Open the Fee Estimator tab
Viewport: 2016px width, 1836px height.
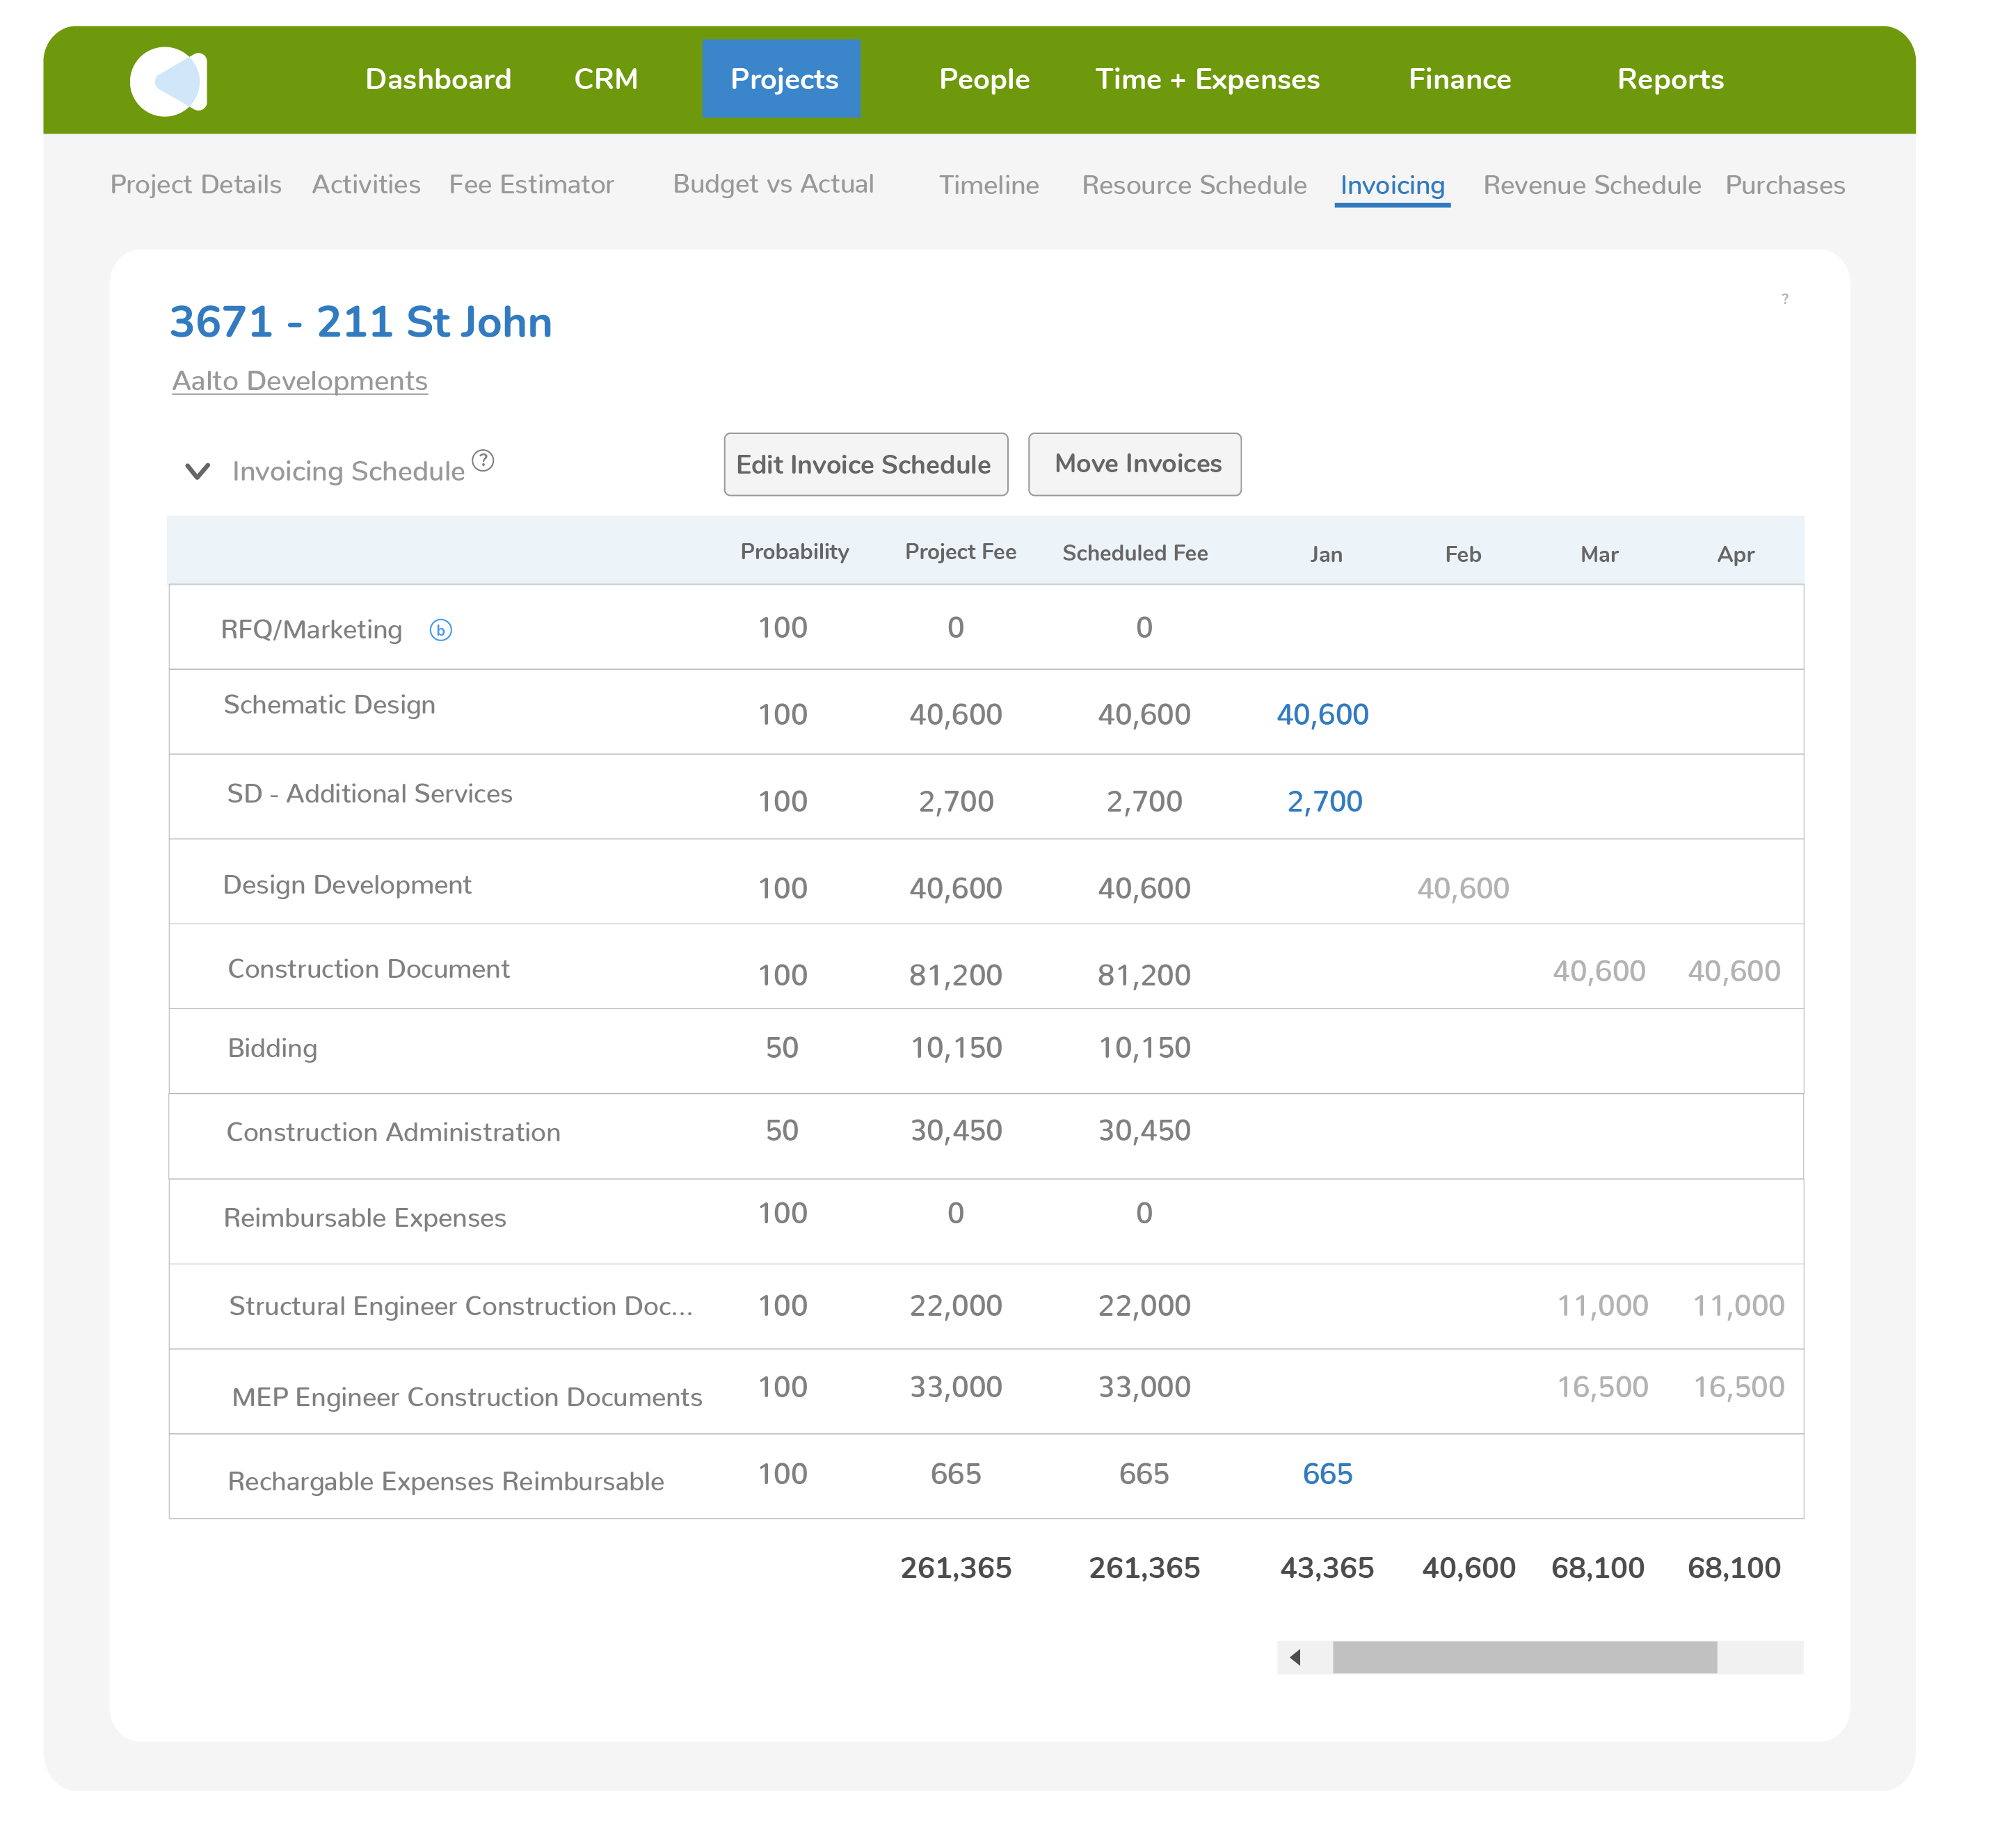click(x=531, y=185)
